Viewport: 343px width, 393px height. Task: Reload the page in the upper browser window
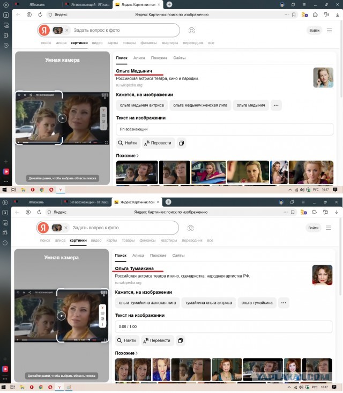pos(40,14)
